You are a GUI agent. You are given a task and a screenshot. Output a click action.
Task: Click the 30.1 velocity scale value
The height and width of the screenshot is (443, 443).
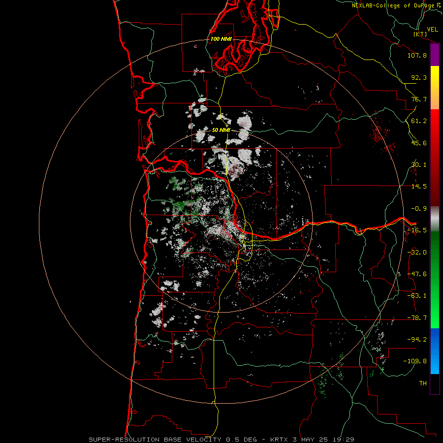[x=419, y=165]
